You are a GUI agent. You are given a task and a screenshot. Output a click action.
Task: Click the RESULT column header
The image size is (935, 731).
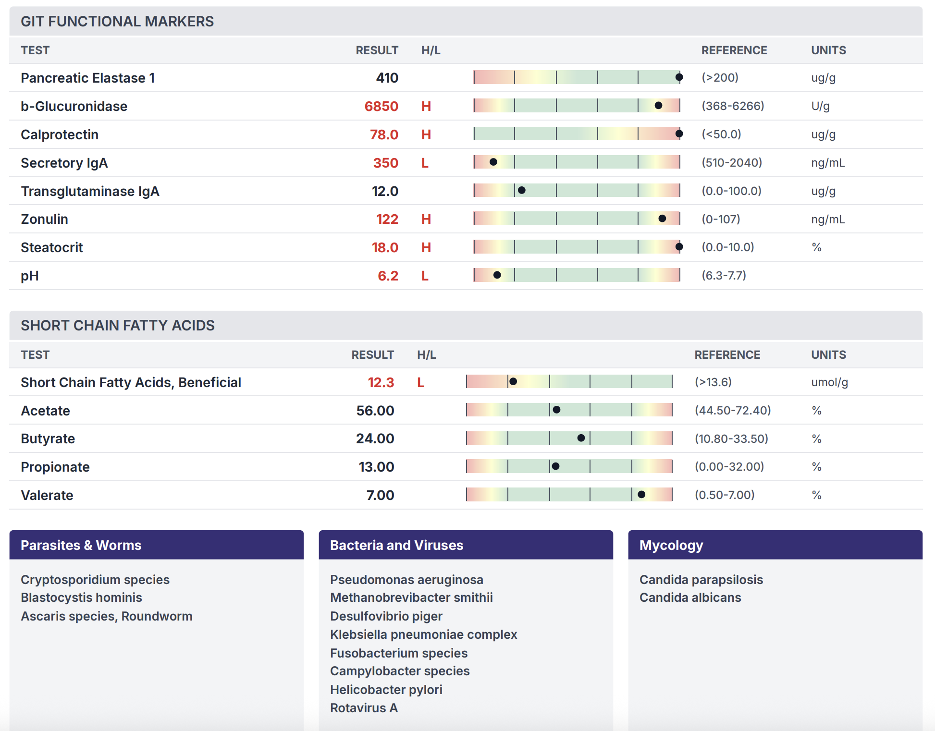(377, 50)
